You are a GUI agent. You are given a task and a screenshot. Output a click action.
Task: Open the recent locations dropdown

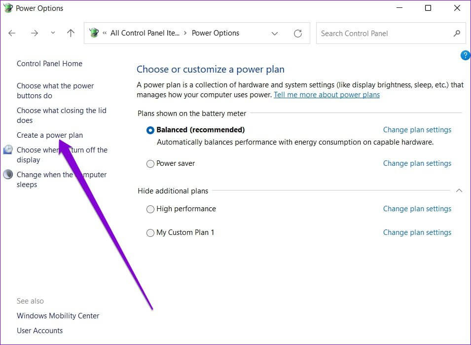[53, 33]
